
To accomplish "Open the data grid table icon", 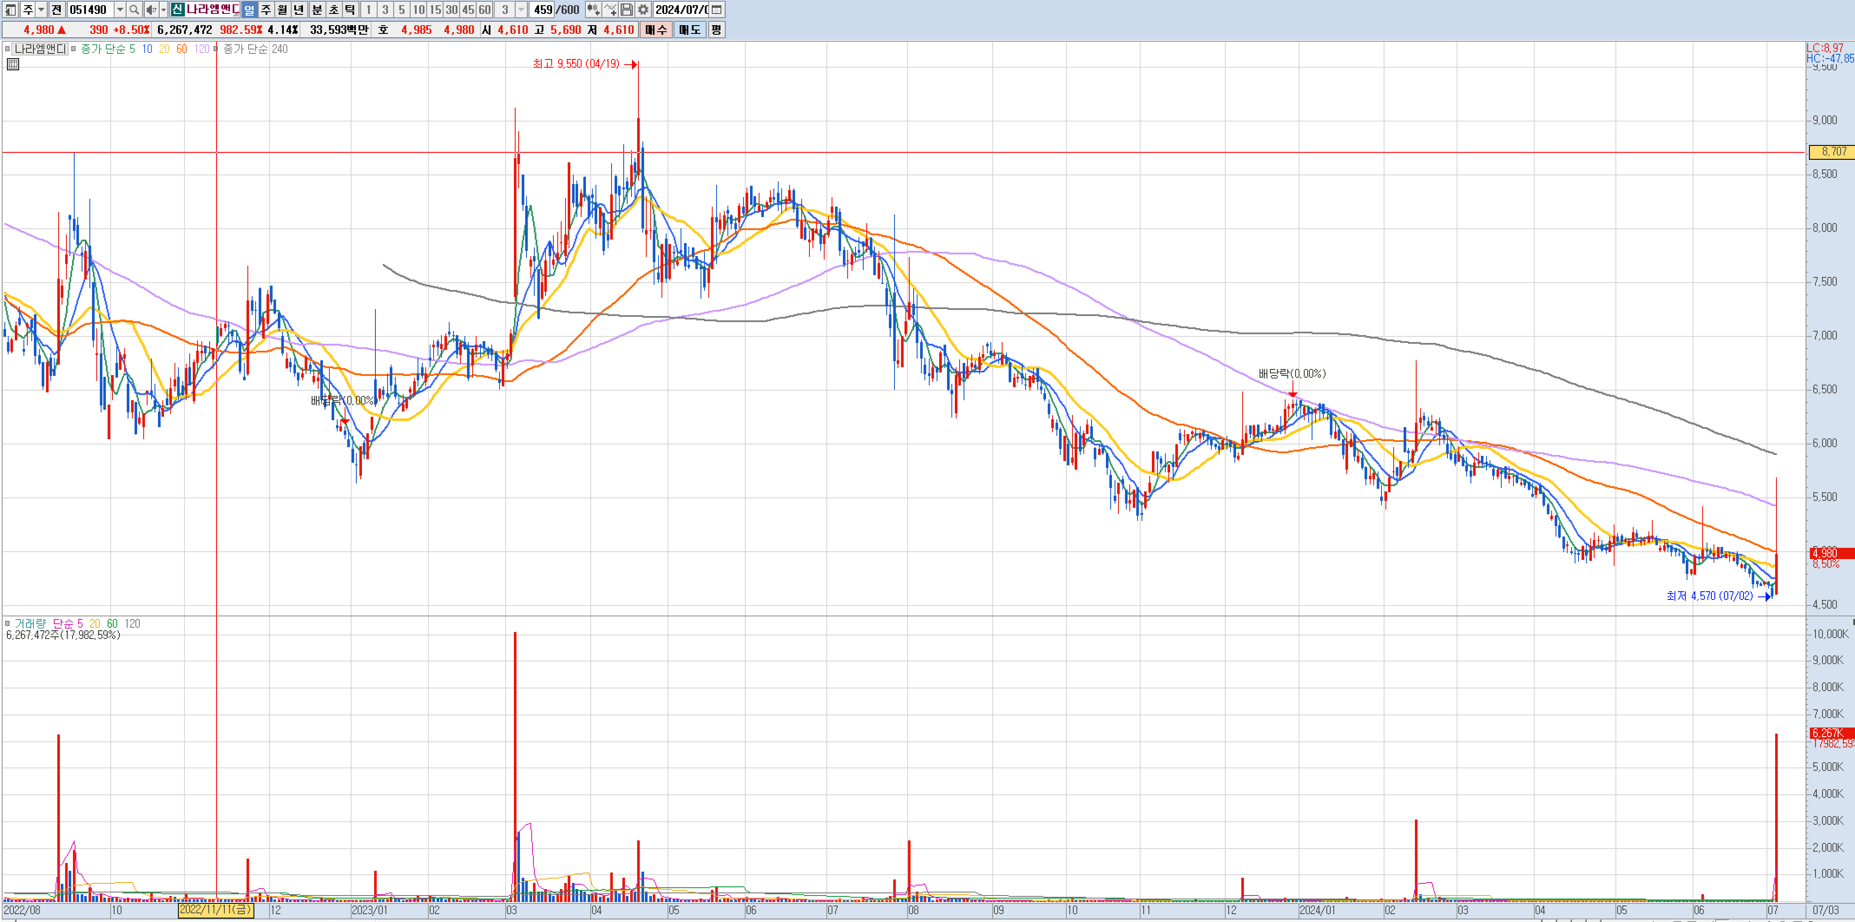I will [12, 64].
